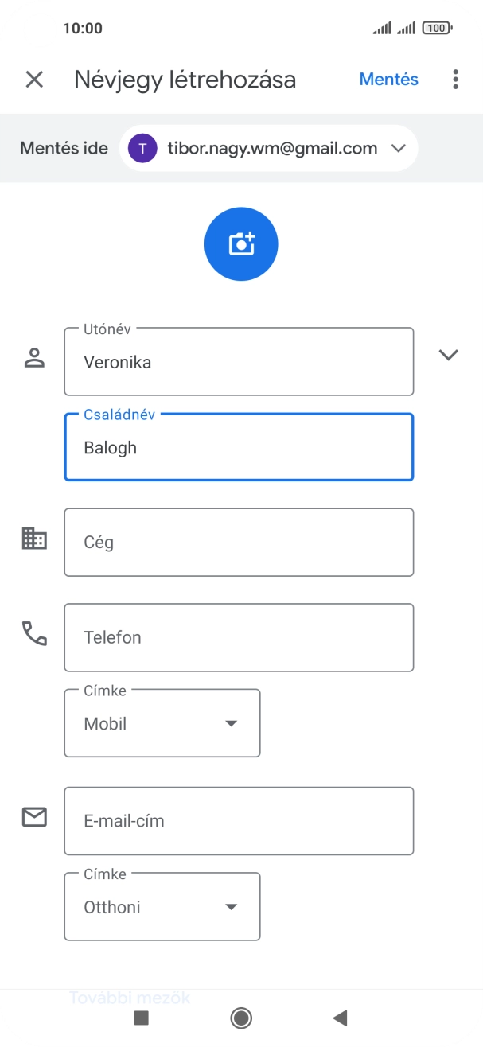Tap the purple T account avatar

[x=143, y=148]
